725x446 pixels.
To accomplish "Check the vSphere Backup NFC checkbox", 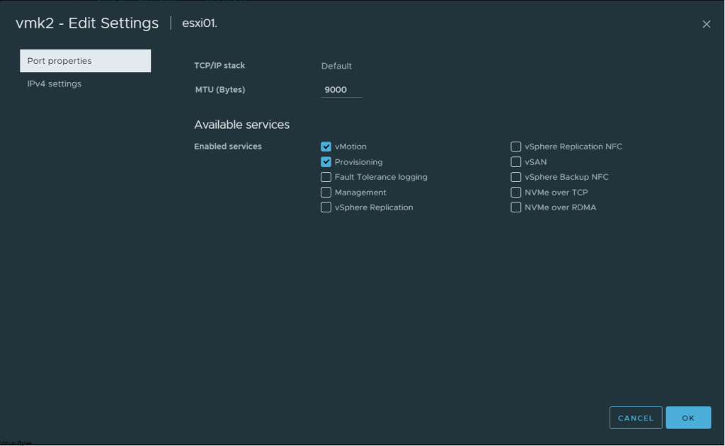I will tap(515, 177).
